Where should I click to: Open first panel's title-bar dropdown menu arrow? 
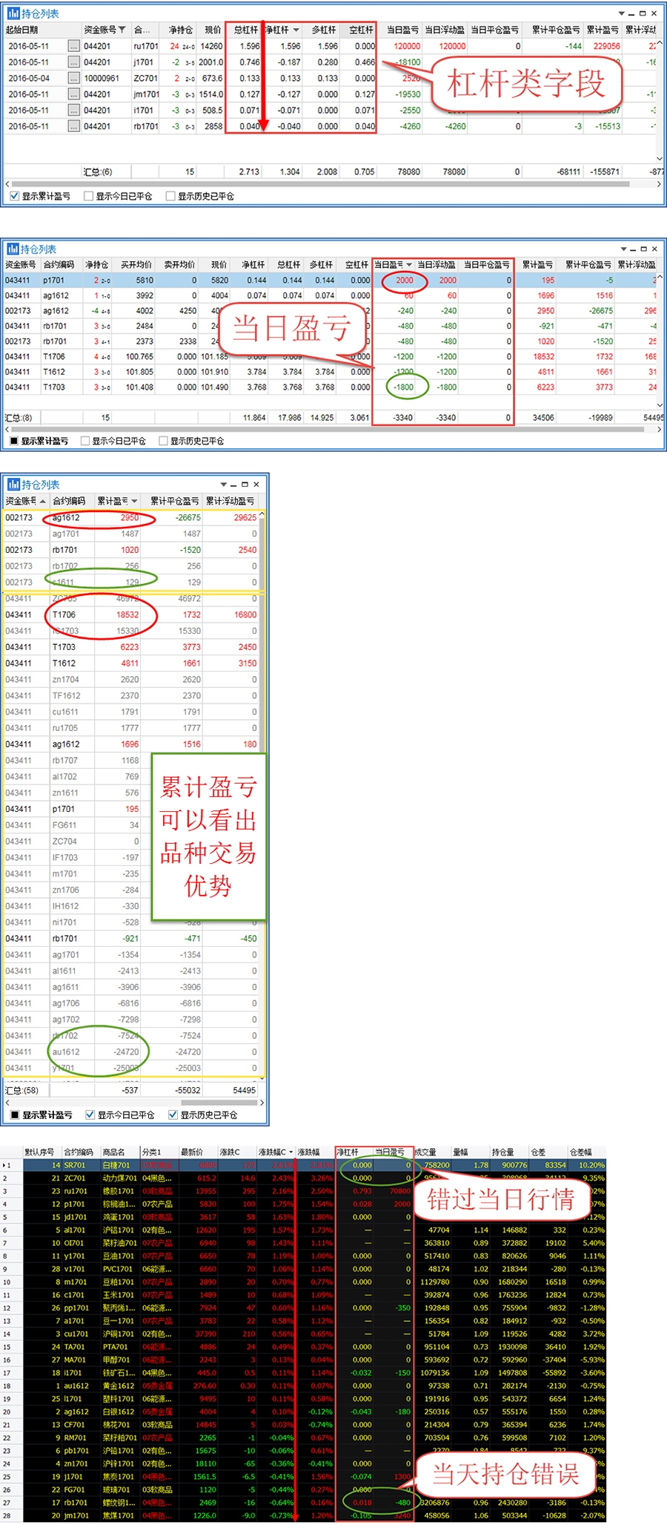[x=622, y=13]
